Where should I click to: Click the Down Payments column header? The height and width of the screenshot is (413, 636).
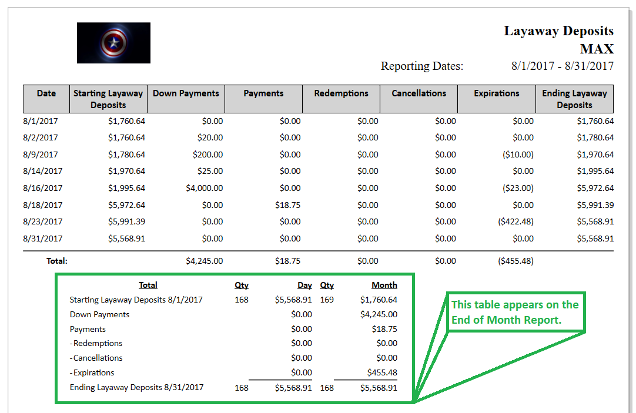186,99
